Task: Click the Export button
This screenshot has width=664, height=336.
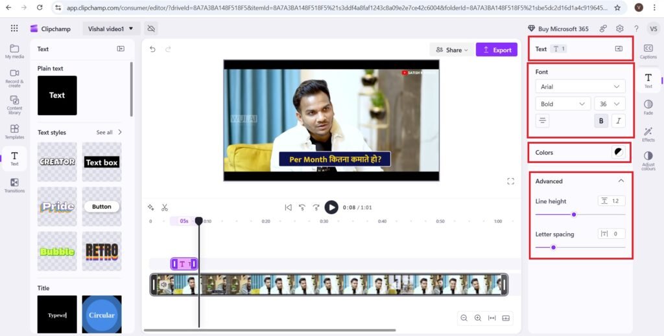Action: click(x=497, y=50)
